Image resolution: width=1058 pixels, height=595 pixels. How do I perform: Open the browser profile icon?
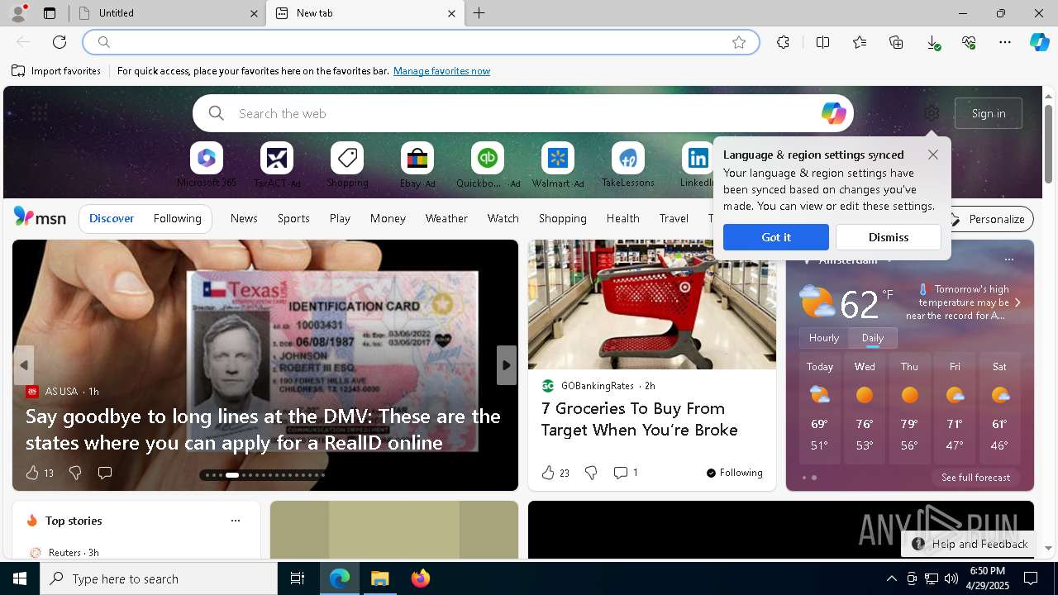click(17, 13)
